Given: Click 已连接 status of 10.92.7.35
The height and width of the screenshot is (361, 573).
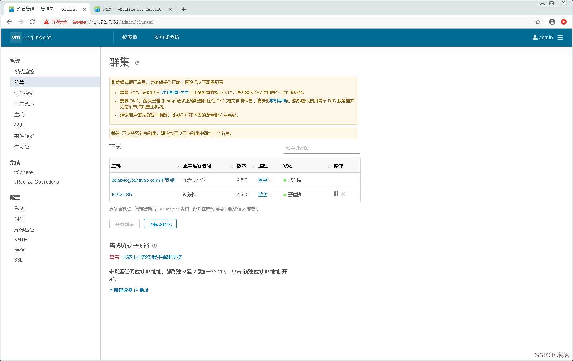Looking at the screenshot, I should (292, 195).
